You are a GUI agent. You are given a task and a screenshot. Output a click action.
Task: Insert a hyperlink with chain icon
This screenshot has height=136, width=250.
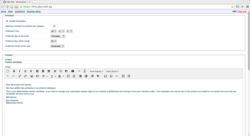[20, 76]
